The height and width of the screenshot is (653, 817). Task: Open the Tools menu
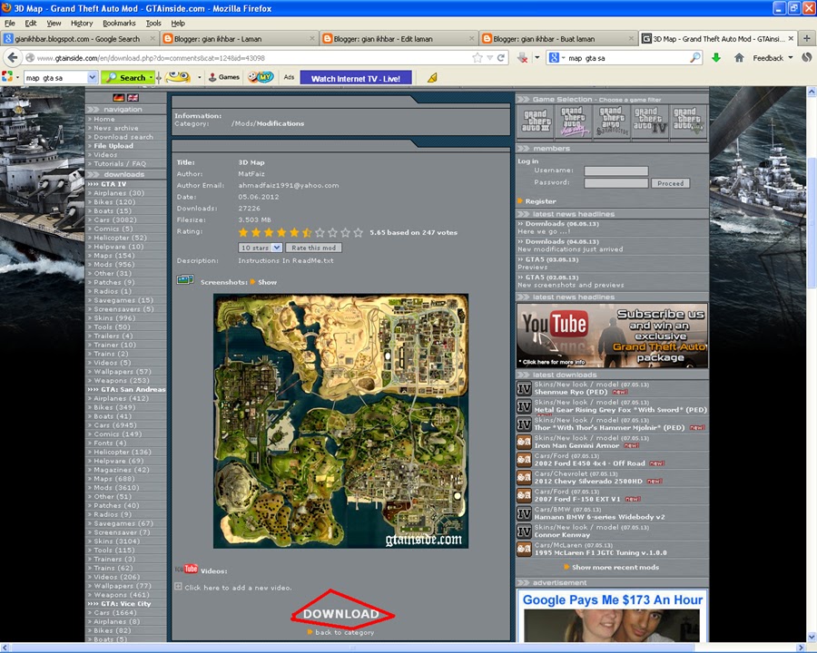tap(153, 23)
